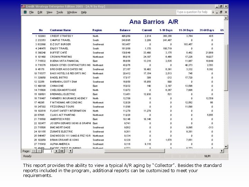Click the horizontal scrollbar left arrow
The height and width of the screenshot is (187, 249).
click(x=71, y=151)
